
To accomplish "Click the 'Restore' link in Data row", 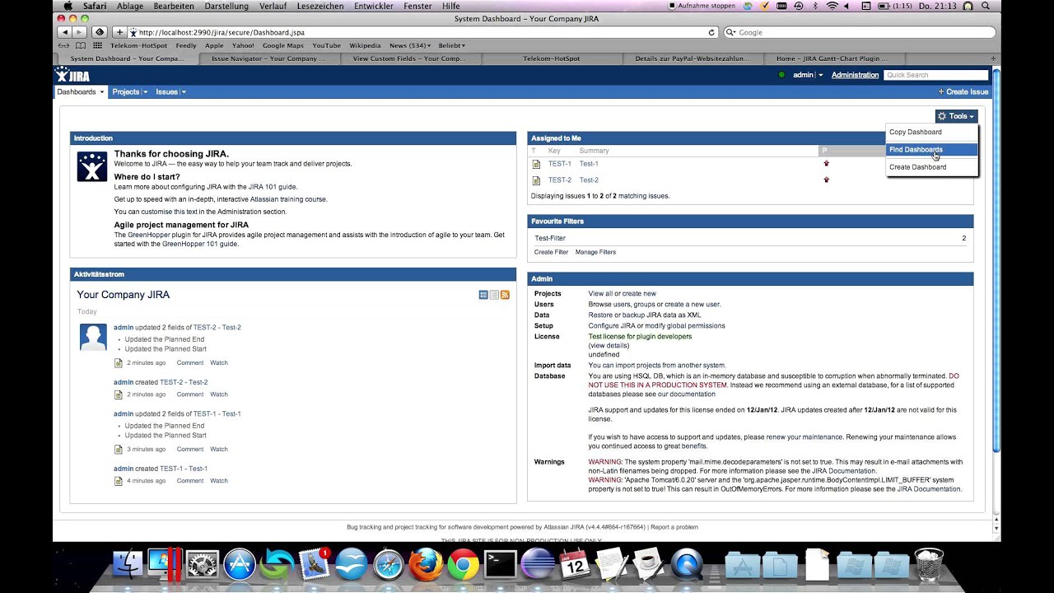I will pos(601,315).
